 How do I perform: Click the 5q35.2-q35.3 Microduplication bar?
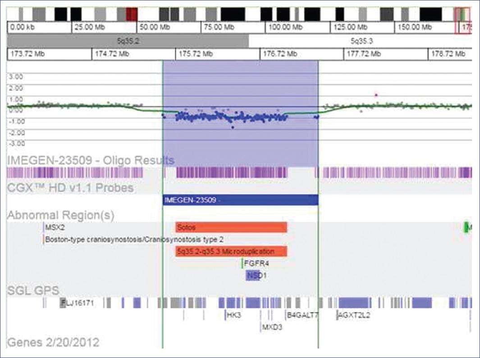[x=231, y=251]
